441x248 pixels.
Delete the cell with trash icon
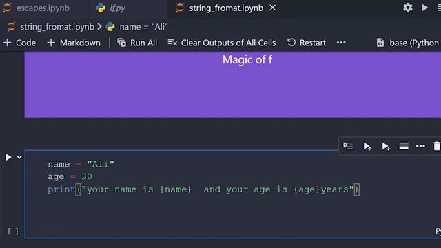coord(436,146)
